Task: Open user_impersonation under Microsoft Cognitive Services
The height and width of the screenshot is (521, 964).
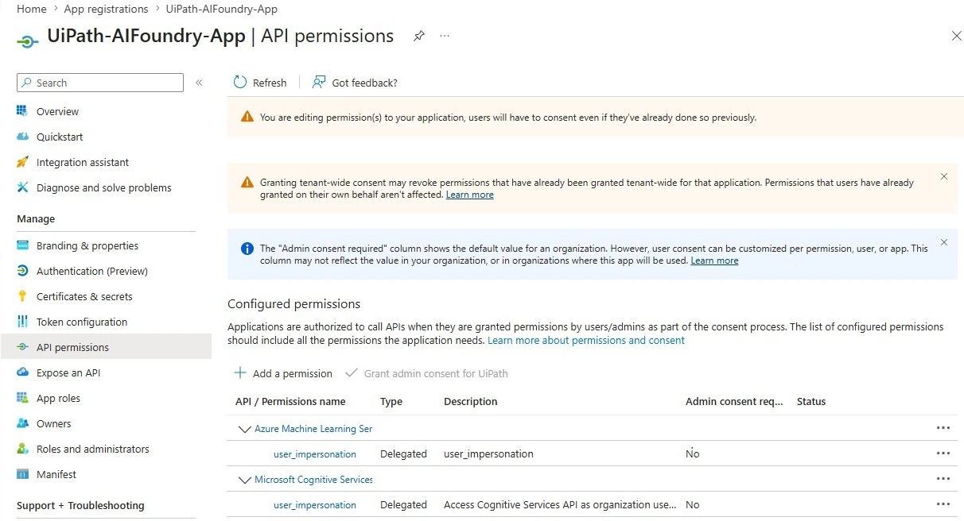Action: coord(315,505)
